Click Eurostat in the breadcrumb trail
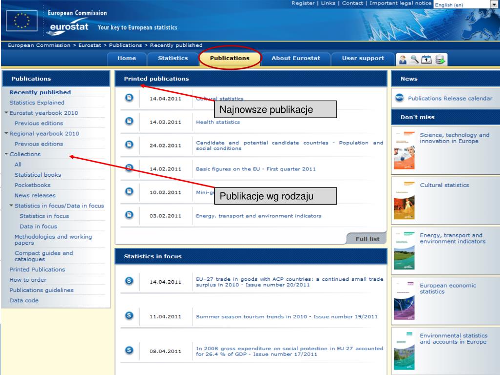 tap(90, 45)
